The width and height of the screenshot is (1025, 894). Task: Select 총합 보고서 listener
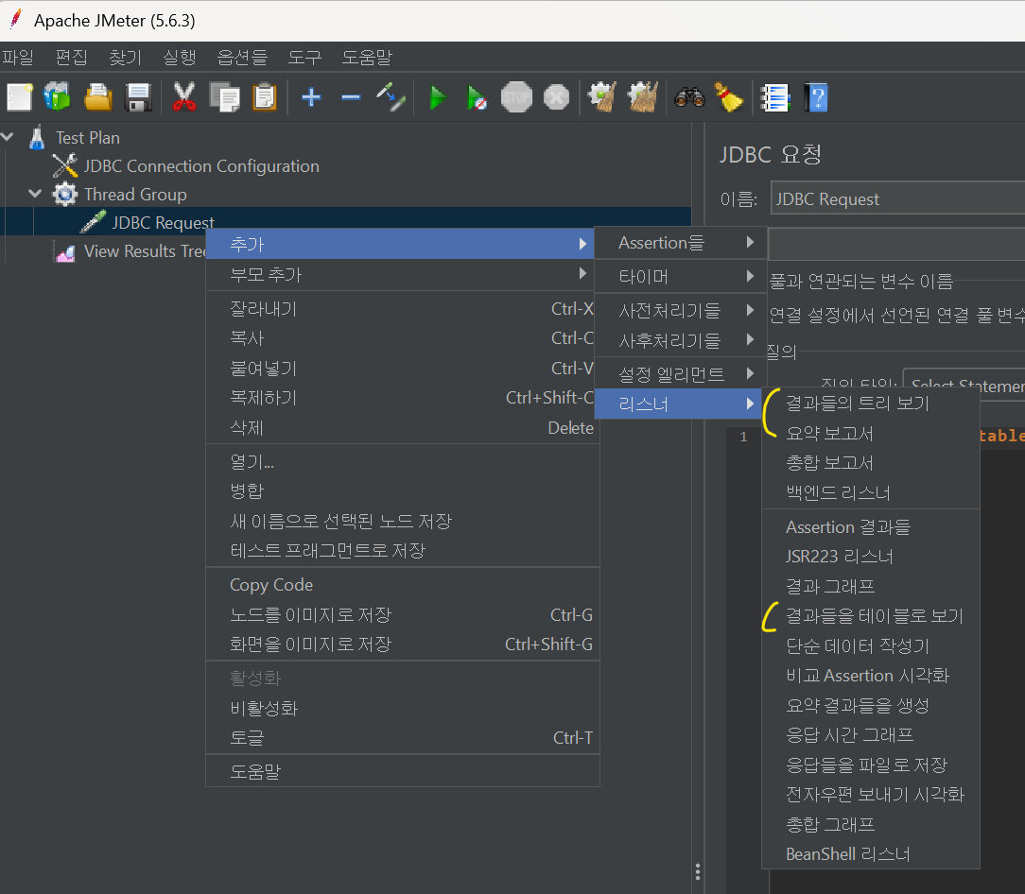[871, 463]
